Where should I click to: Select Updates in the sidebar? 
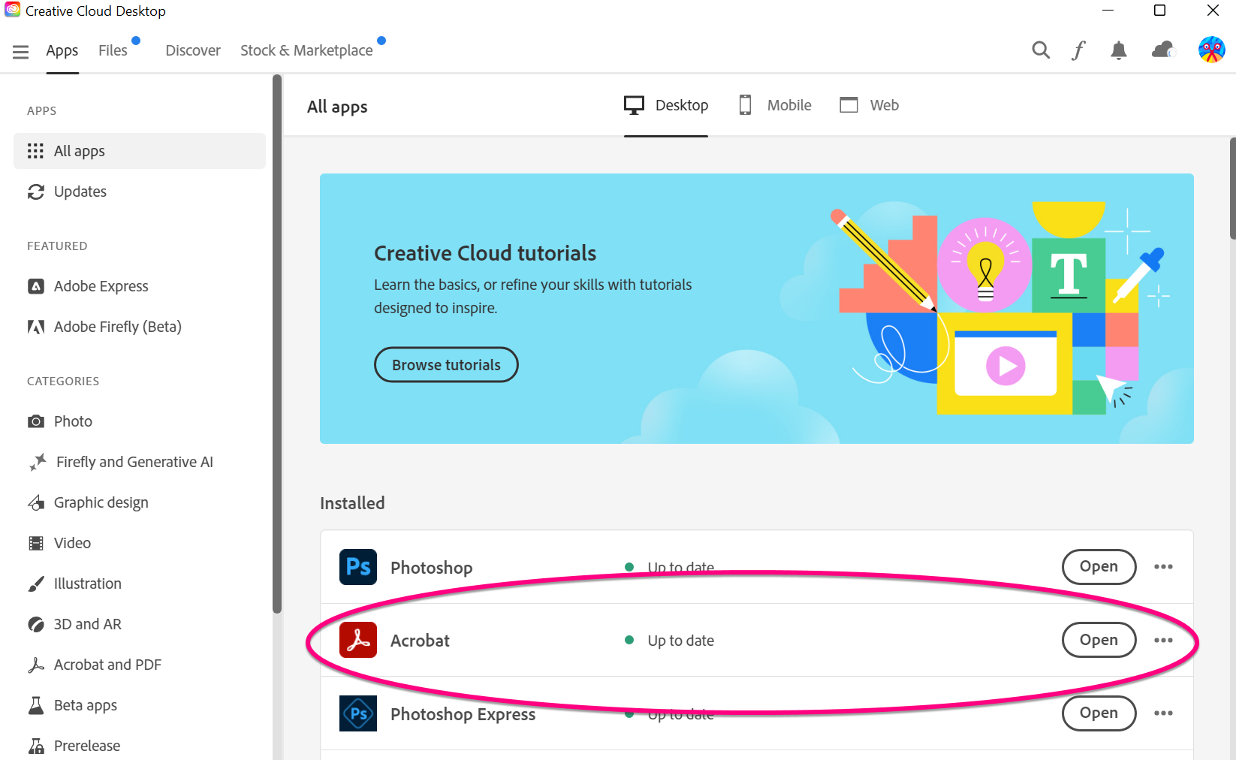pyautogui.click(x=80, y=192)
